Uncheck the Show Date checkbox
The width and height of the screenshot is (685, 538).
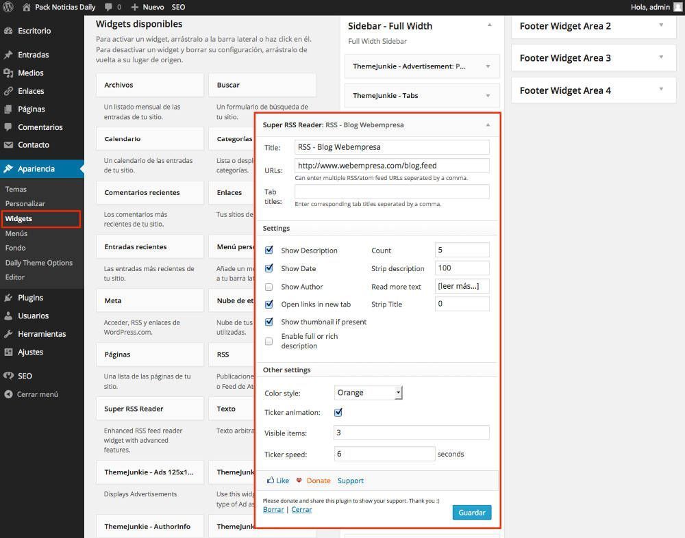tap(269, 268)
